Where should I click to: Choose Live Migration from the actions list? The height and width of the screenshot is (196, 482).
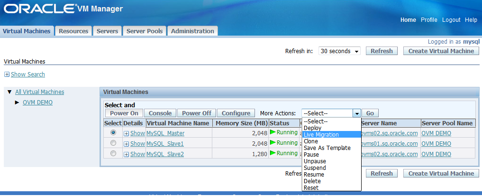[331, 135]
